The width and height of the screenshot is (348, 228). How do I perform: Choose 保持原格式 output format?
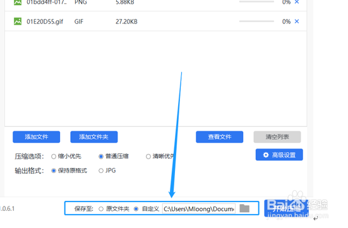tap(54, 171)
